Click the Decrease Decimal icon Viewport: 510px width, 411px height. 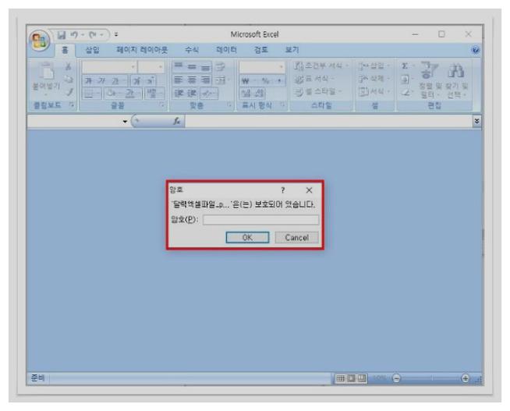click(x=259, y=94)
